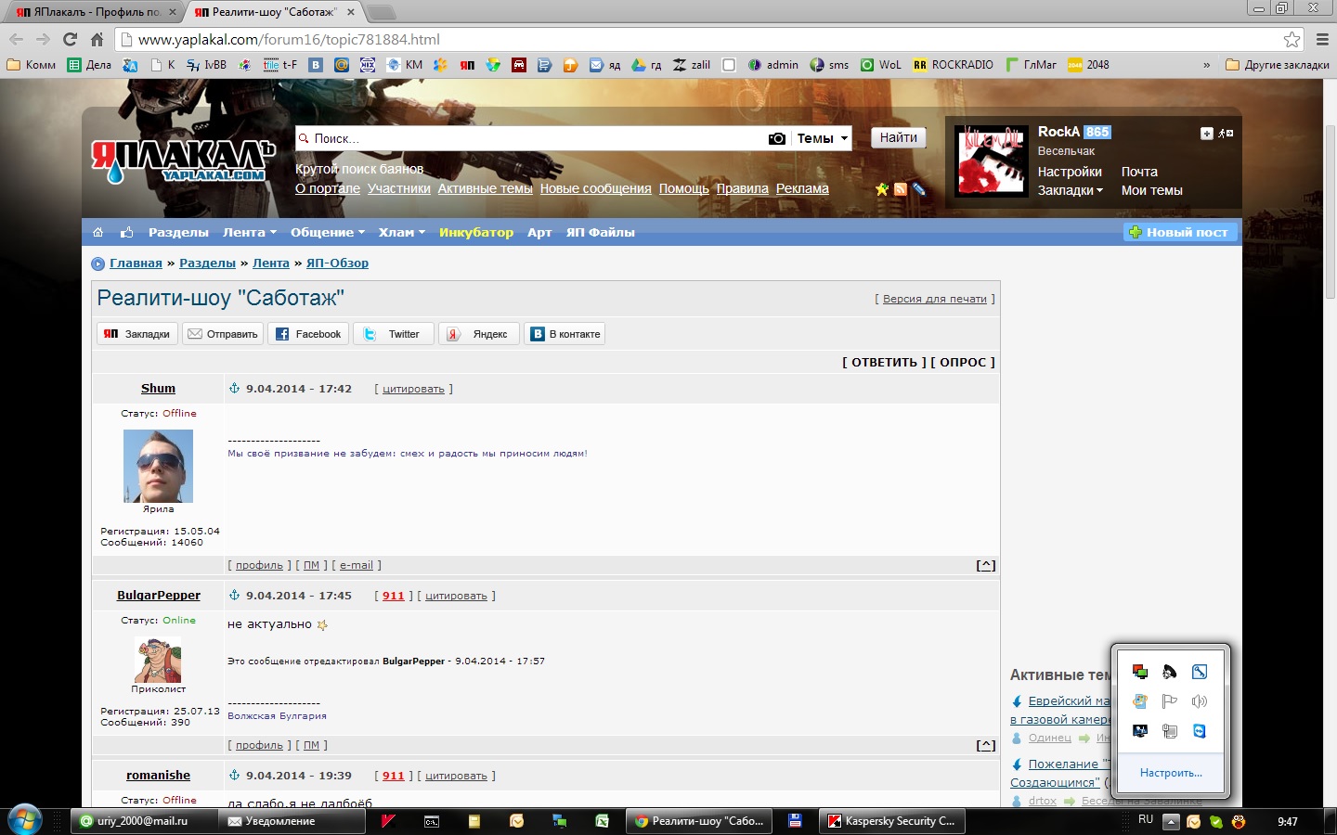Image resolution: width=1337 pixels, height=835 pixels.
Task: Open Арт in blue navbar
Action: click(539, 232)
